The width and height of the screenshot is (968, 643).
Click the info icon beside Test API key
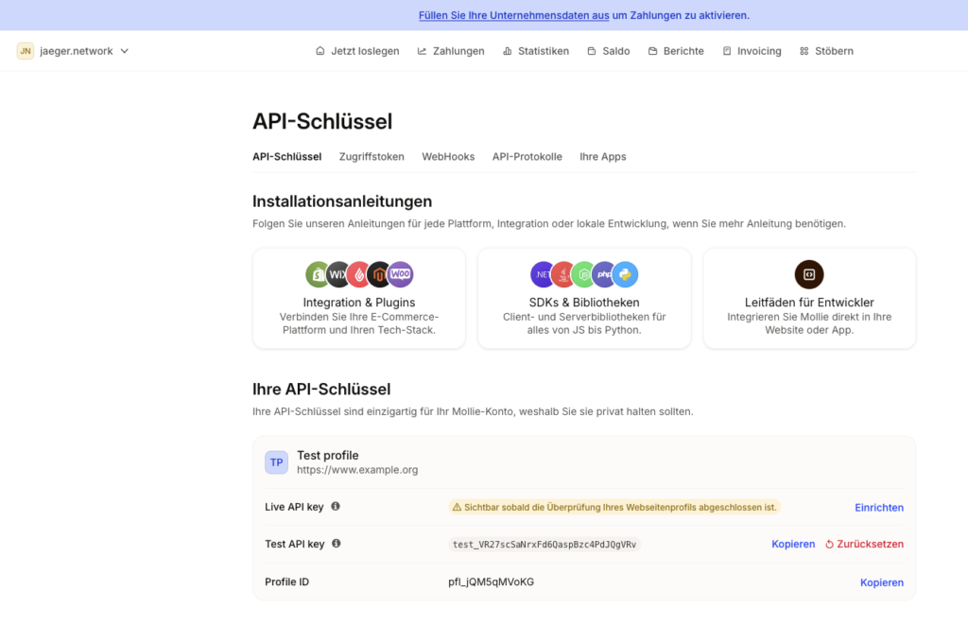point(337,544)
